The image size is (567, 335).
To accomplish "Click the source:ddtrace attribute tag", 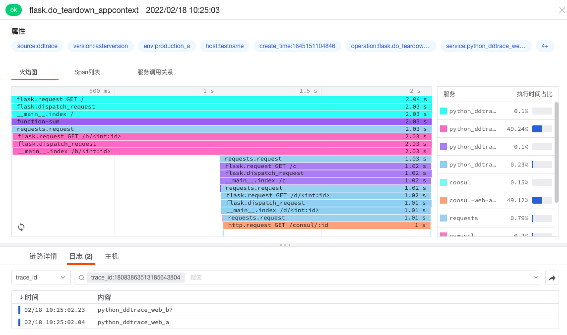I will tap(37, 46).
